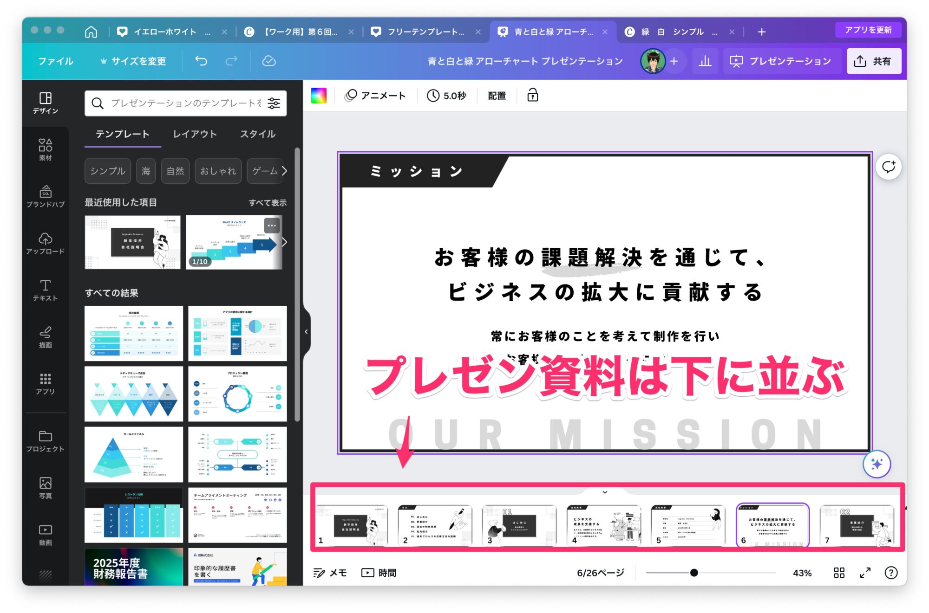The width and height of the screenshot is (929, 613).
Task: Click the Magic assistant sparkle button
Action: point(877,464)
